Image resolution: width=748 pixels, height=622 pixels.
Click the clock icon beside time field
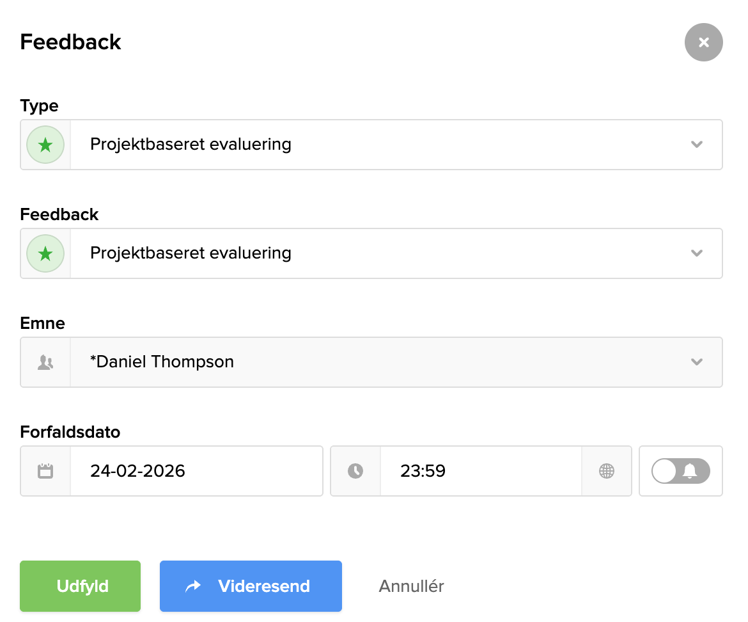pyautogui.click(x=355, y=472)
